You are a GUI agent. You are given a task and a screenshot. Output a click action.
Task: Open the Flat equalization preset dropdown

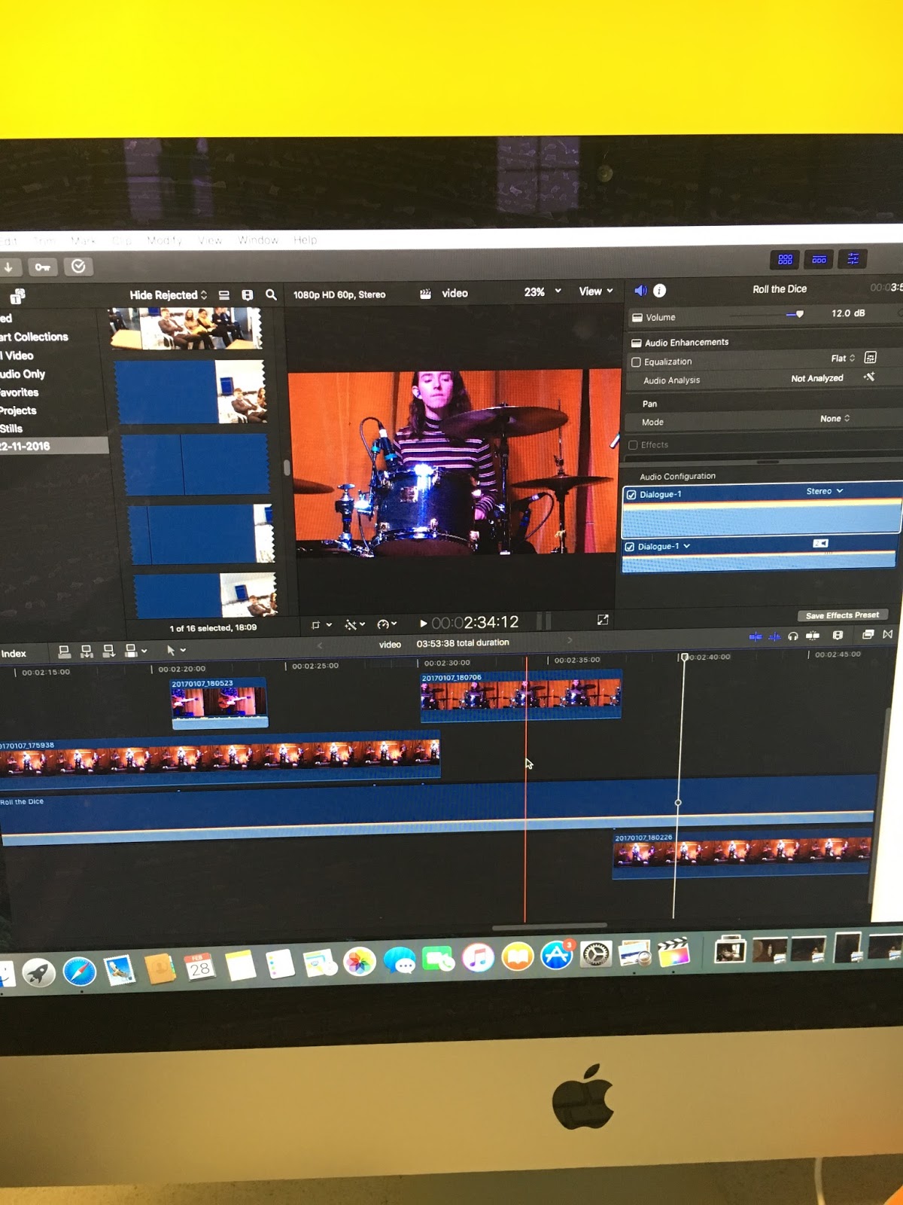[x=843, y=358]
